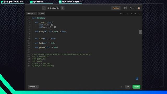This screenshot has height=94, width=167.
Task: Open the keyboard shortcuts icon
Action: (132, 13)
